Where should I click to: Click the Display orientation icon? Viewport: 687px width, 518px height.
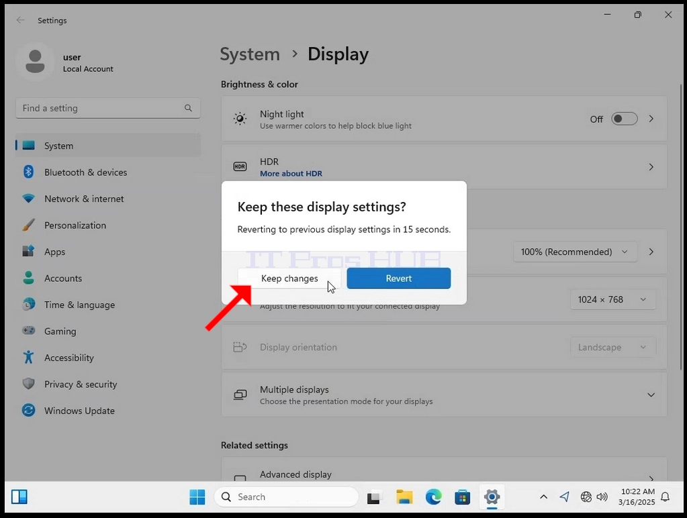(240, 347)
